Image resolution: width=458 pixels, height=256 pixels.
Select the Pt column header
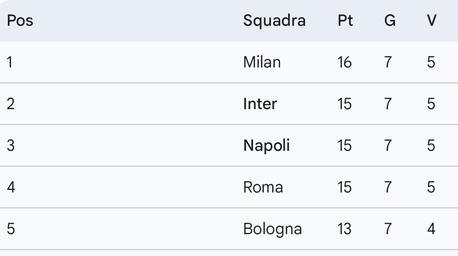pos(345,21)
